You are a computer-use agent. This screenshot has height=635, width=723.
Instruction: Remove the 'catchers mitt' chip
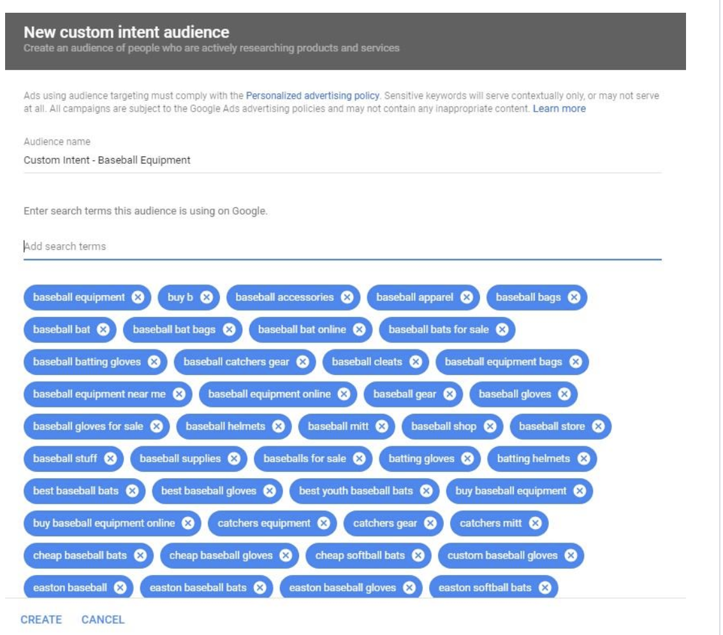coord(534,523)
